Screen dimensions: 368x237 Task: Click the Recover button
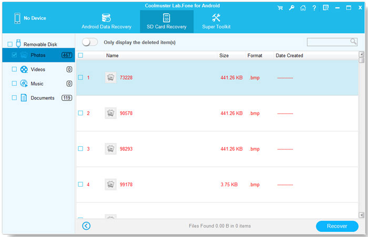[x=336, y=226]
